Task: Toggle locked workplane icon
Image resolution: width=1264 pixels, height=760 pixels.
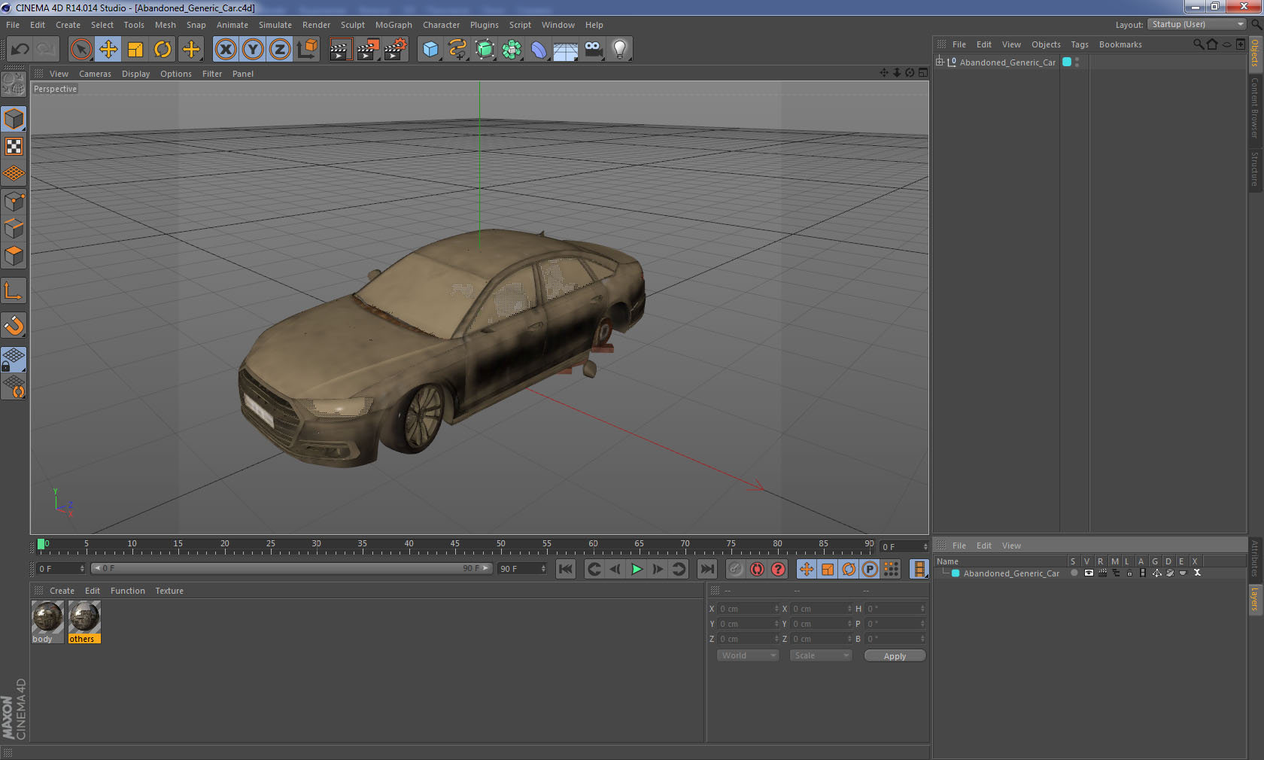Action: point(14,360)
